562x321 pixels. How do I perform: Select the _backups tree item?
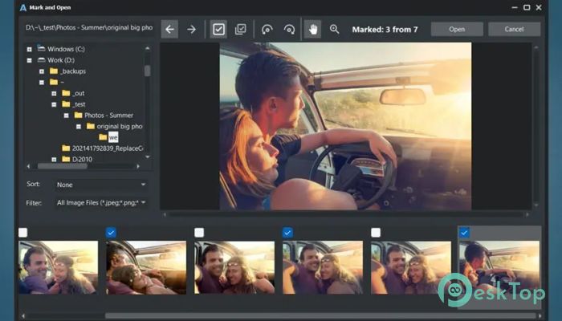tap(73, 71)
